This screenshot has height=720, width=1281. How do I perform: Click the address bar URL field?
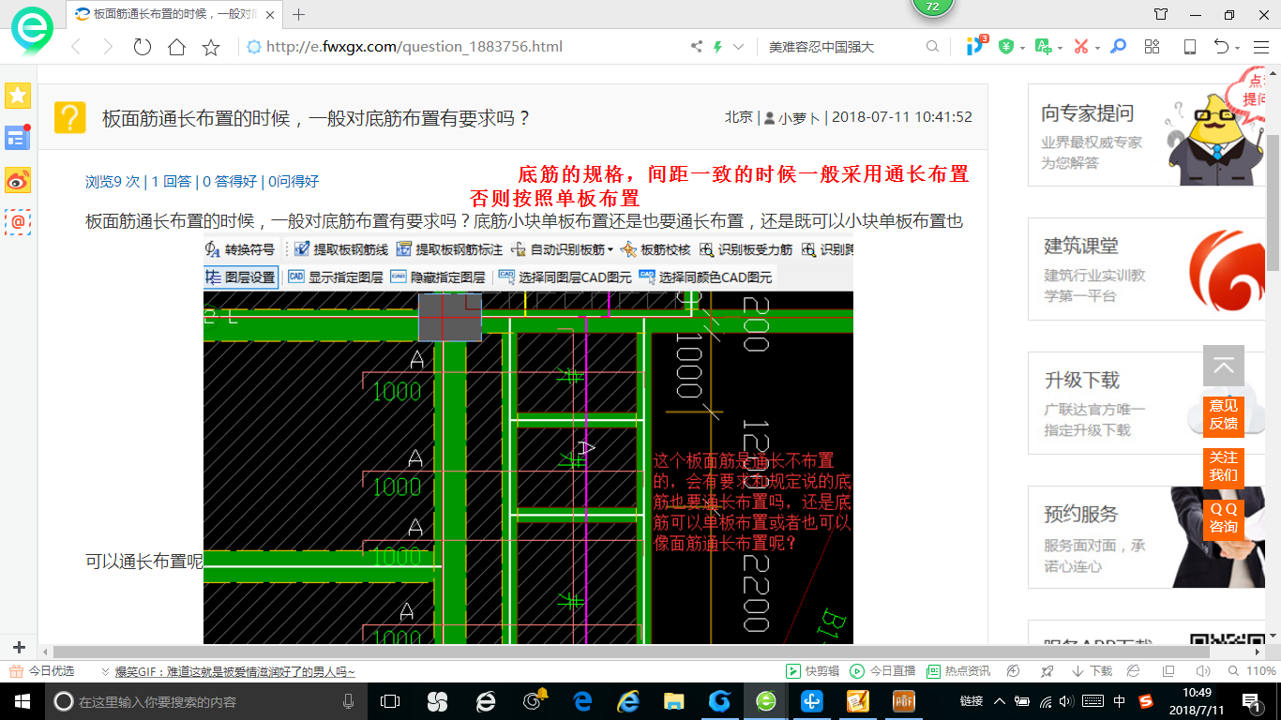464,47
